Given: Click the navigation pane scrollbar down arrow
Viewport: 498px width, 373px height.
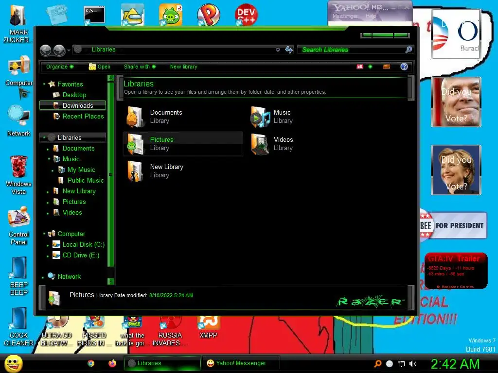Looking at the screenshot, I should [x=110, y=281].
